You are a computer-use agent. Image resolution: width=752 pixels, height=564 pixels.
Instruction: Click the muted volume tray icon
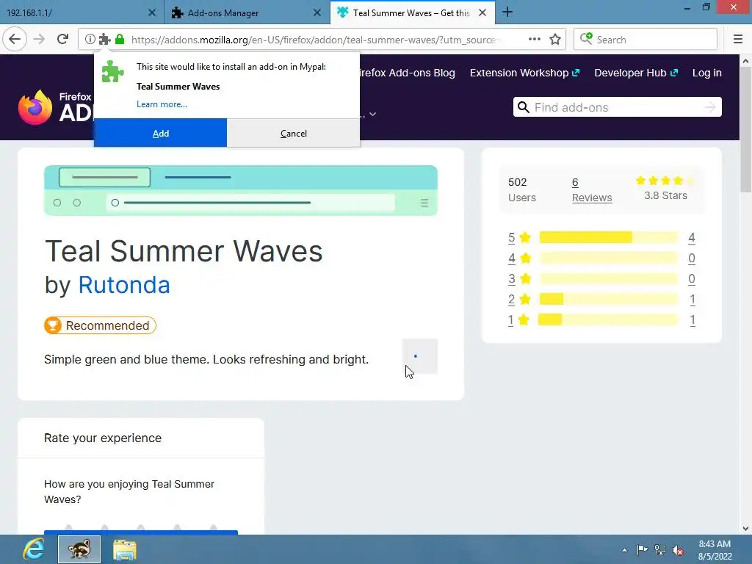pos(678,550)
